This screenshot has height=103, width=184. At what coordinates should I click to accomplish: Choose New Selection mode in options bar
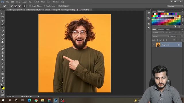pyautogui.click(x=12, y=6)
